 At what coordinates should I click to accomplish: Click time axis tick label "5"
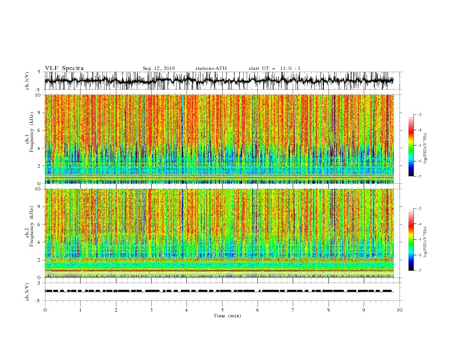(x=222, y=310)
